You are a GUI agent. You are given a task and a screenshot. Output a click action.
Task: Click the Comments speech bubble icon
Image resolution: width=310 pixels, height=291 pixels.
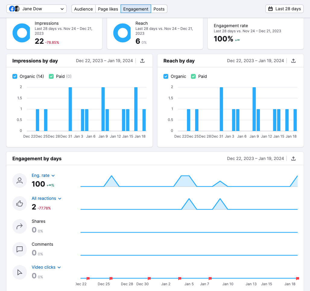click(20, 249)
